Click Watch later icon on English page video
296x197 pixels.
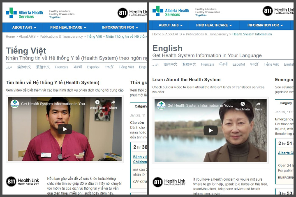click(x=243, y=106)
